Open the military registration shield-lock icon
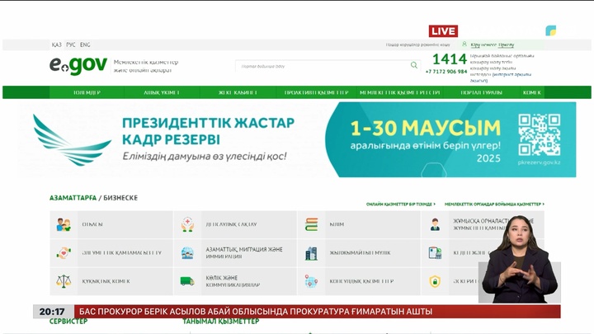The width and height of the screenshot is (594, 334). [435, 281]
